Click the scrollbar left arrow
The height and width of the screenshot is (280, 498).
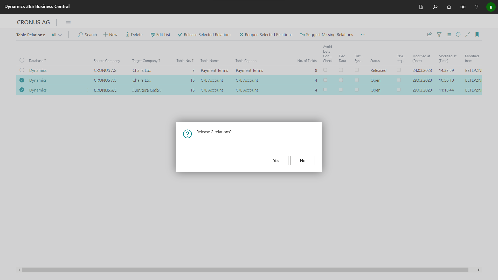click(19, 270)
